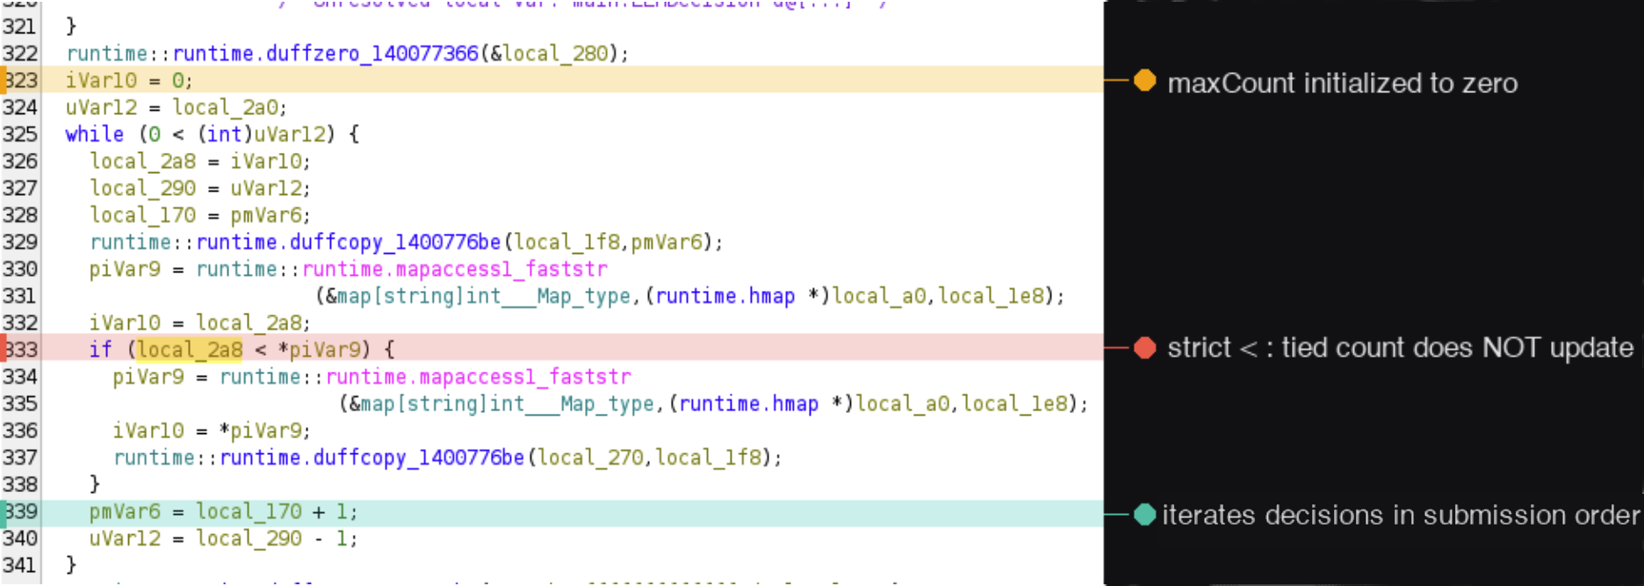Select the iVar10 = 0 statement
Screen dimensions: 1644x586
pyautogui.click(x=129, y=81)
